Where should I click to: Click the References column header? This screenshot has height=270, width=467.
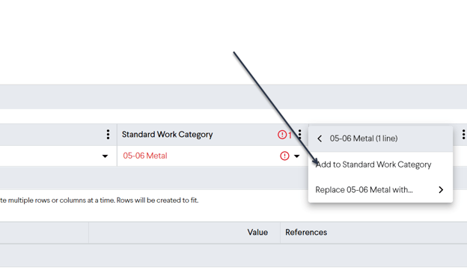click(x=306, y=232)
